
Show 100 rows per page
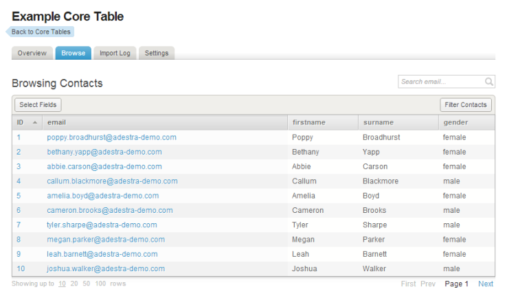point(100,284)
